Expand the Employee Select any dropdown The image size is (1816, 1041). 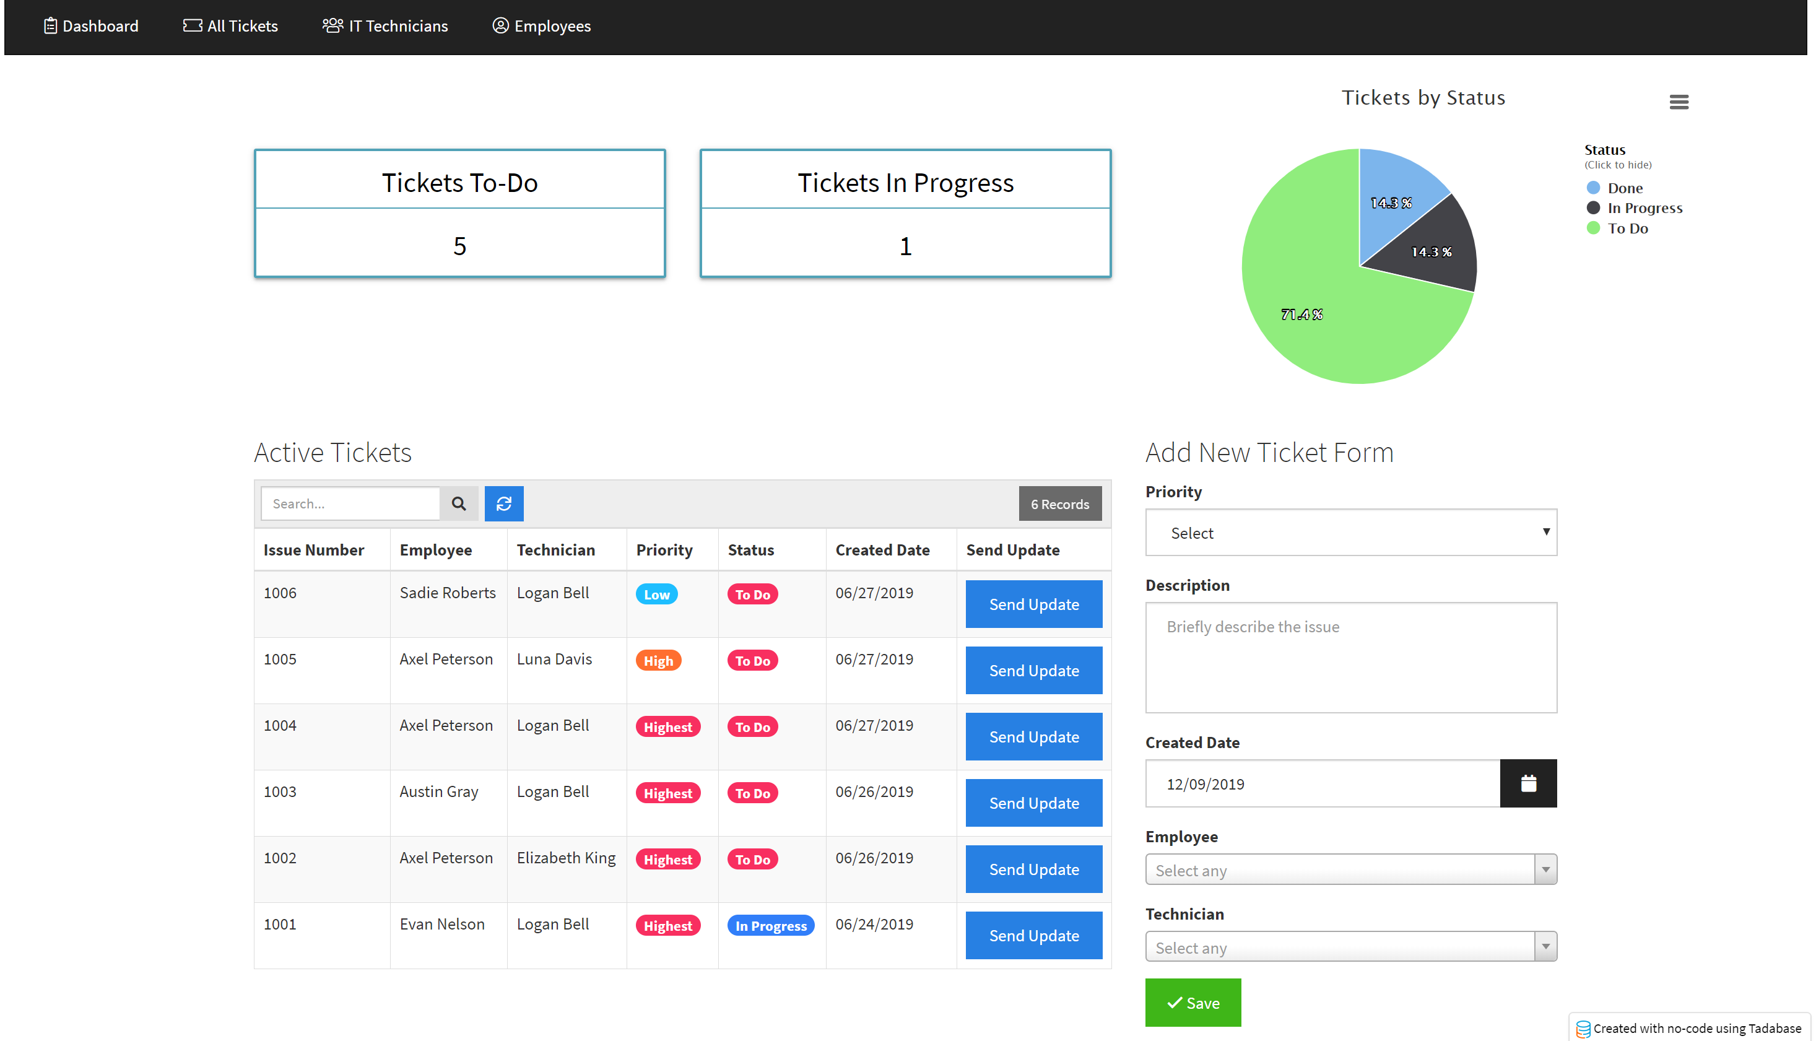click(1350, 869)
